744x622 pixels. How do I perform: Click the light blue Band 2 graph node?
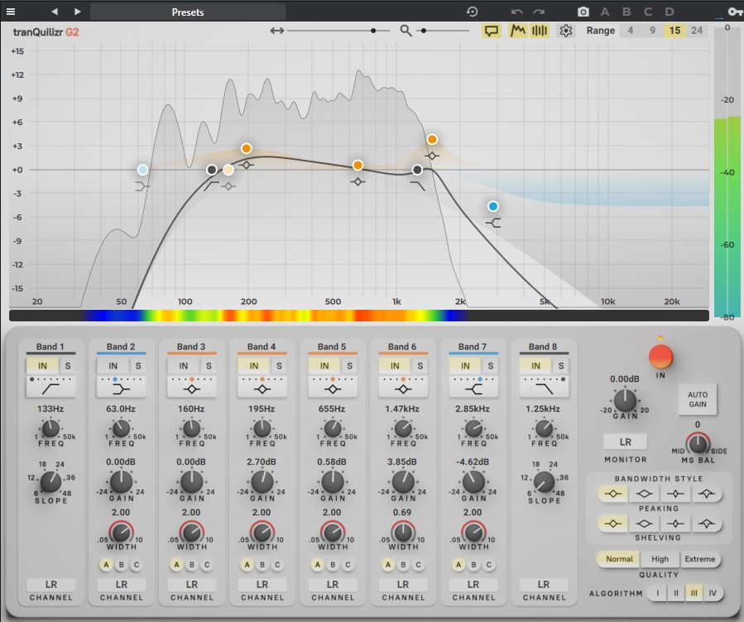point(142,170)
